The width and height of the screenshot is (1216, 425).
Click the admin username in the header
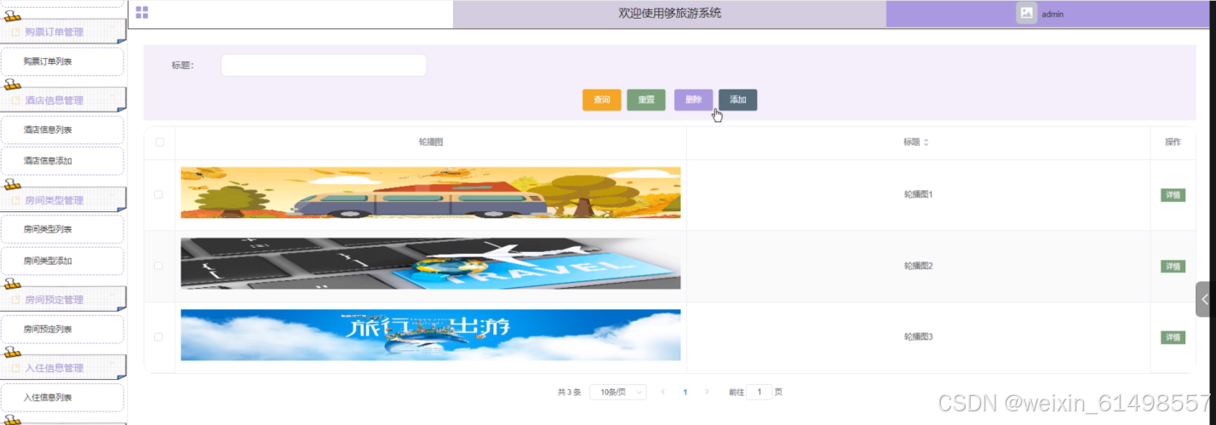coord(1053,14)
